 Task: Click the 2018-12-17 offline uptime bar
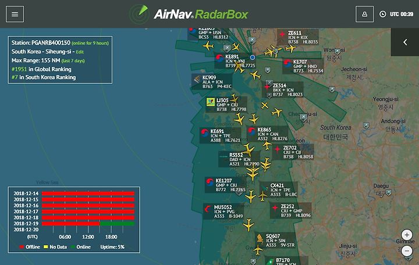88,212
